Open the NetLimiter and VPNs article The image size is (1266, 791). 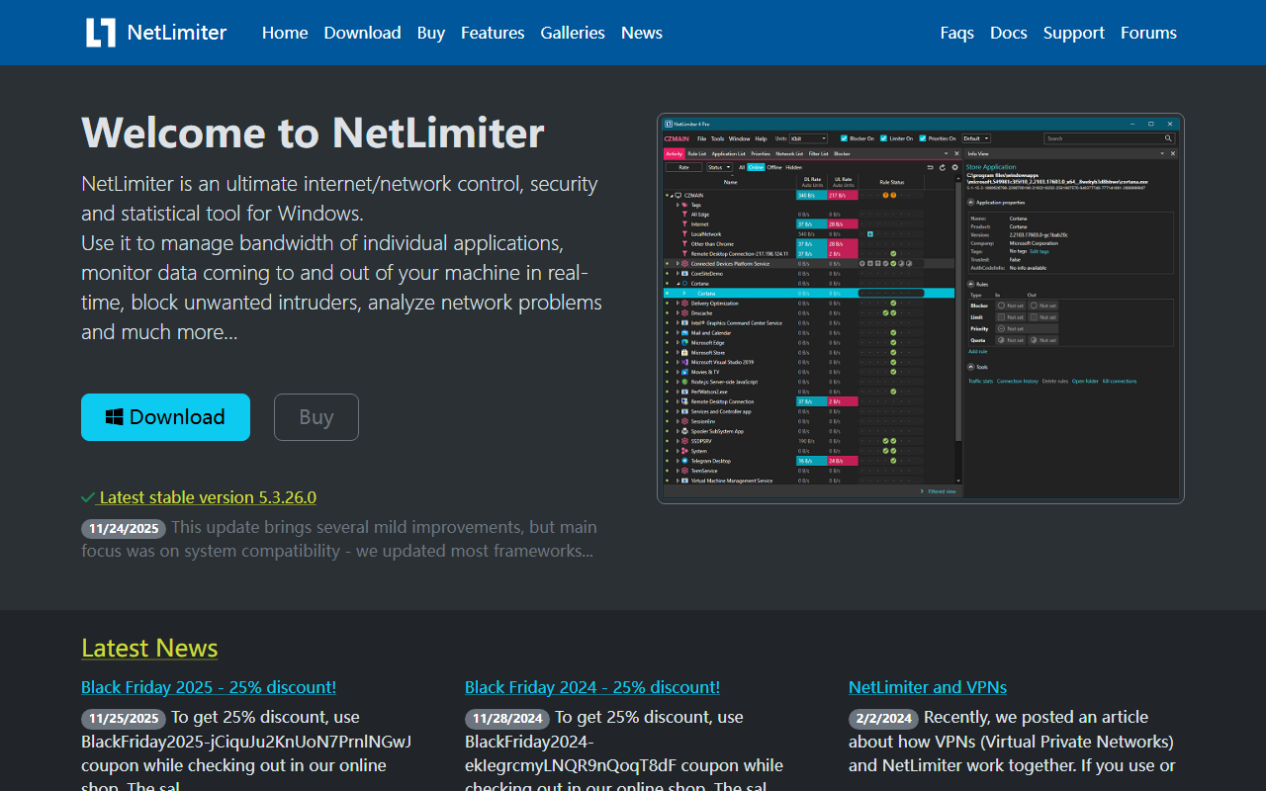pyautogui.click(x=928, y=687)
